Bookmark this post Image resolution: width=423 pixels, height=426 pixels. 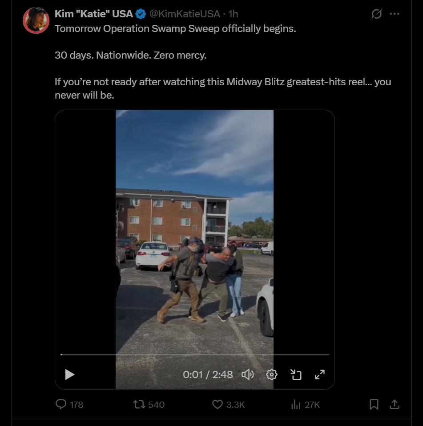click(374, 404)
